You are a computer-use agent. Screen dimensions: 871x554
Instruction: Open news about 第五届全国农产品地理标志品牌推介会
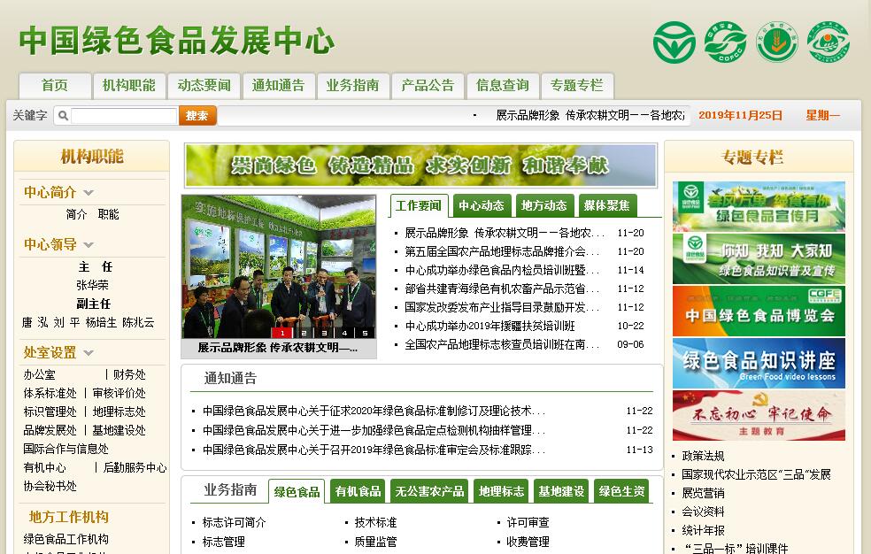click(502, 251)
